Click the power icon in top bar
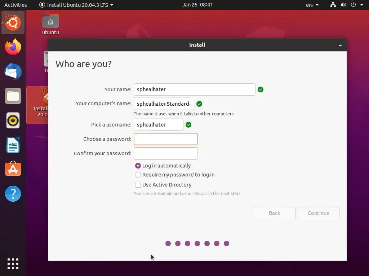Screen dimensions: 369x276 [x=353, y=5]
